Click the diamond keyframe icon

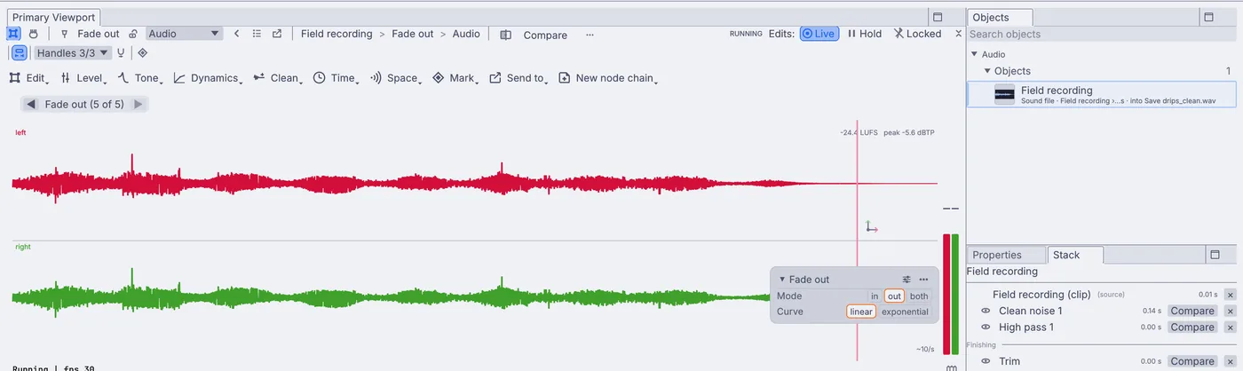tap(142, 53)
